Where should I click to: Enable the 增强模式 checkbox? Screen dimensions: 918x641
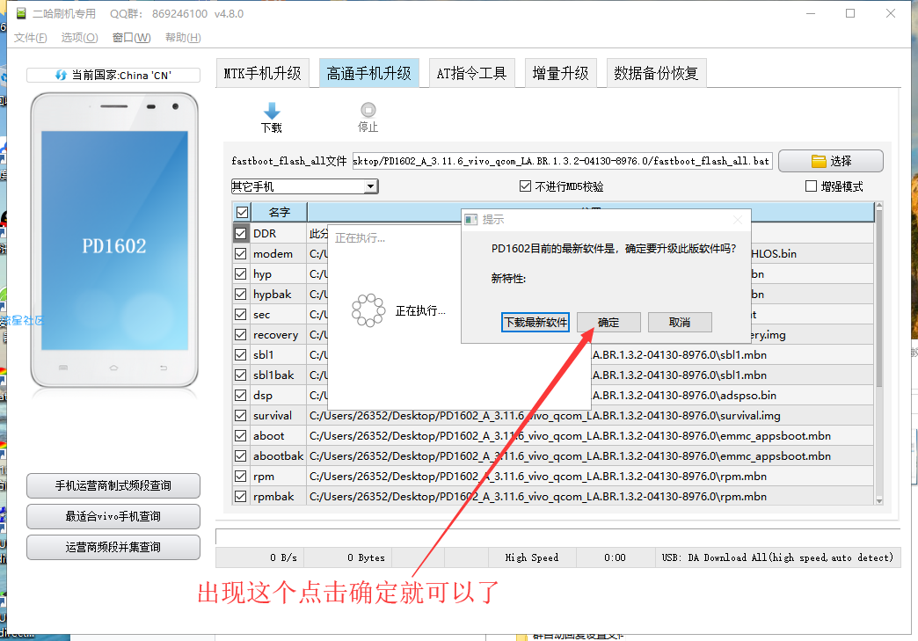[x=811, y=186]
